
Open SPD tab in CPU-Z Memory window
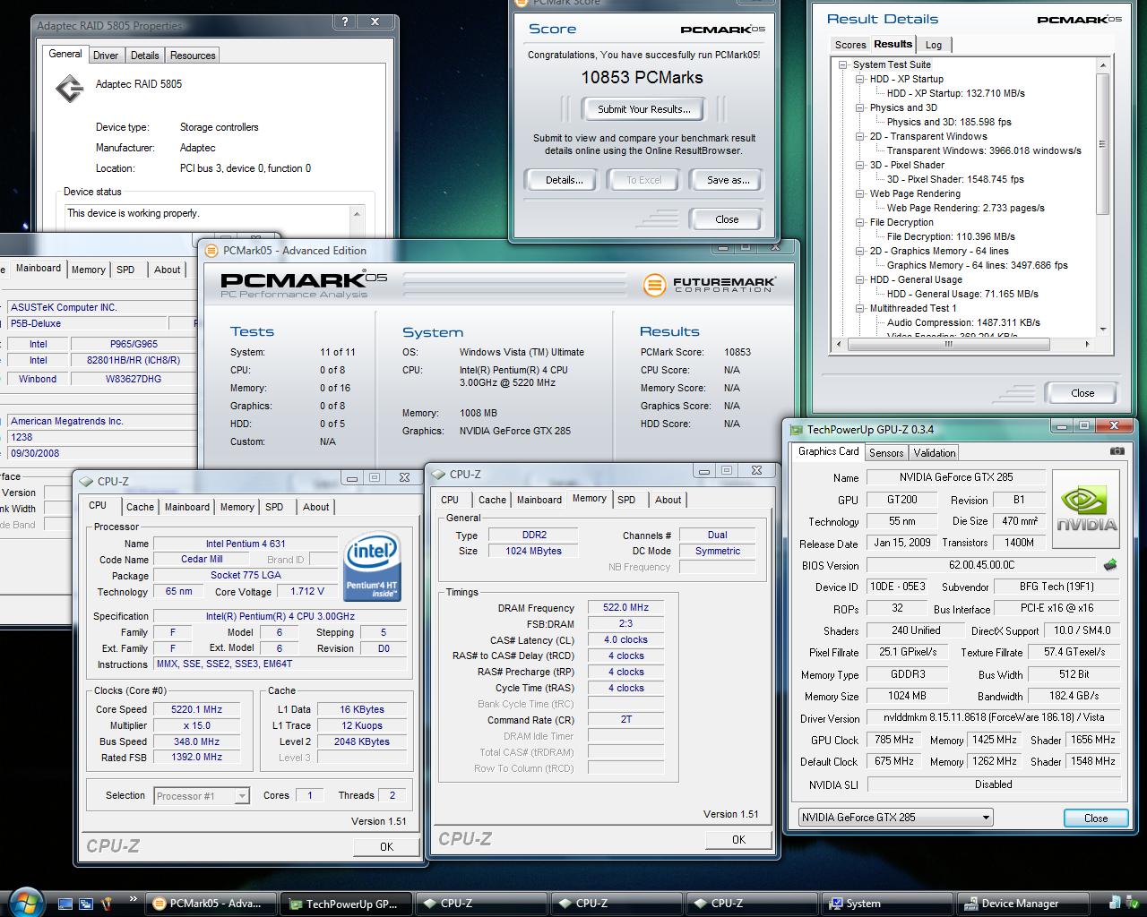click(626, 500)
